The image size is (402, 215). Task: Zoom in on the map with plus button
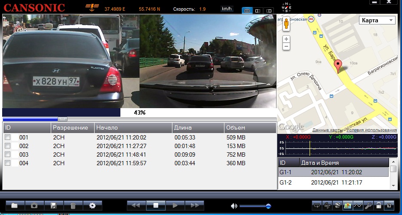(x=286, y=39)
